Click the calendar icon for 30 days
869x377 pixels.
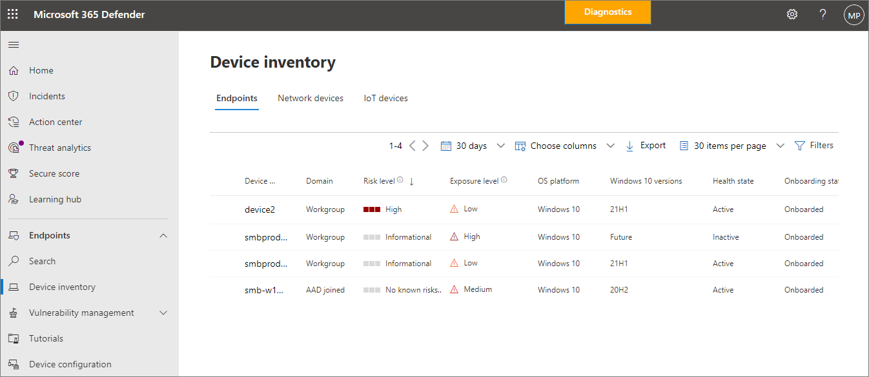click(x=445, y=146)
